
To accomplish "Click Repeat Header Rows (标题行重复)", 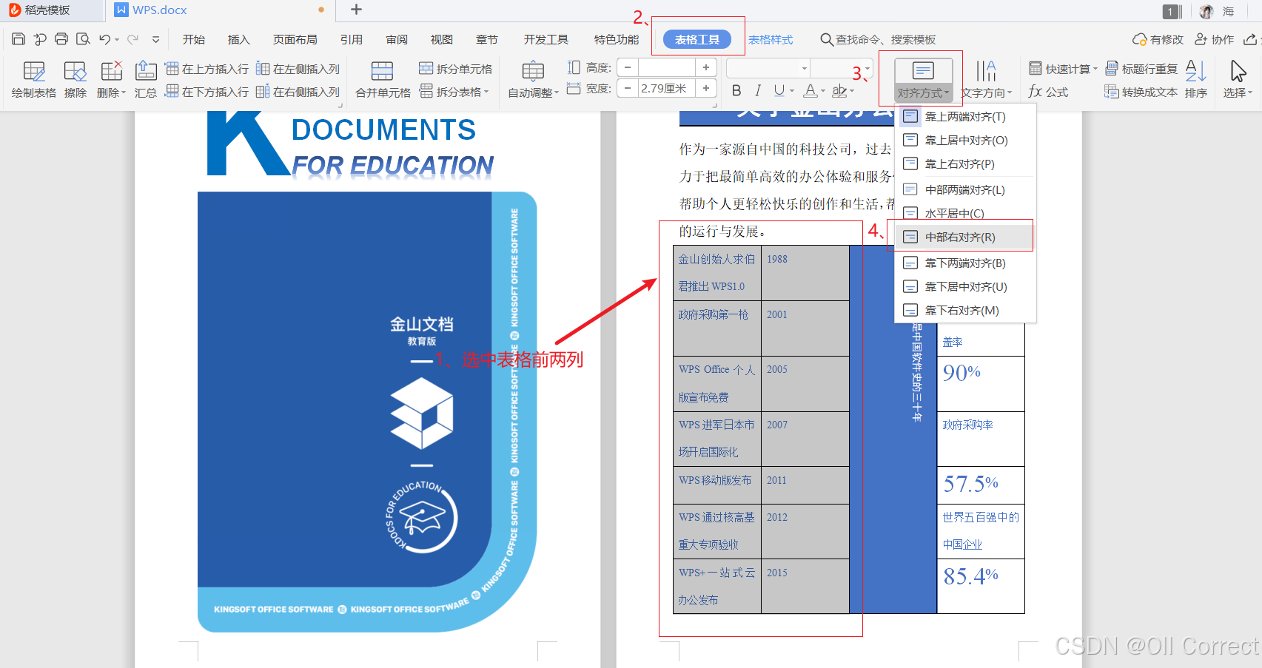I will tap(1141, 69).
